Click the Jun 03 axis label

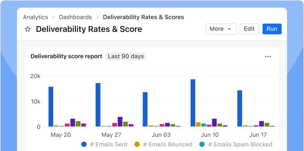point(161,135)
